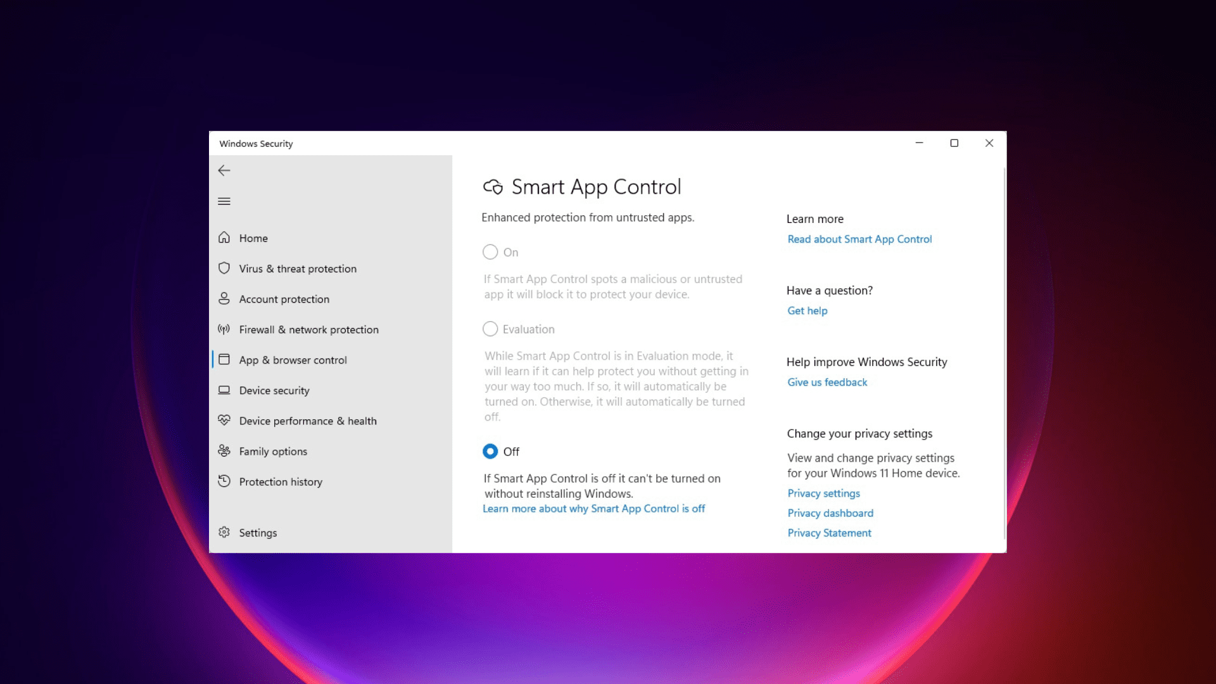Click the Device performance & health icon

pyautogui.click(x=224, y=420)
